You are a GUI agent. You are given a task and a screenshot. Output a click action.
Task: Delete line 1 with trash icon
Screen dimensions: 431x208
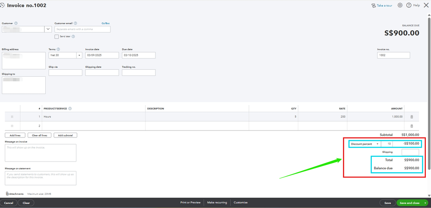point(412,117)
